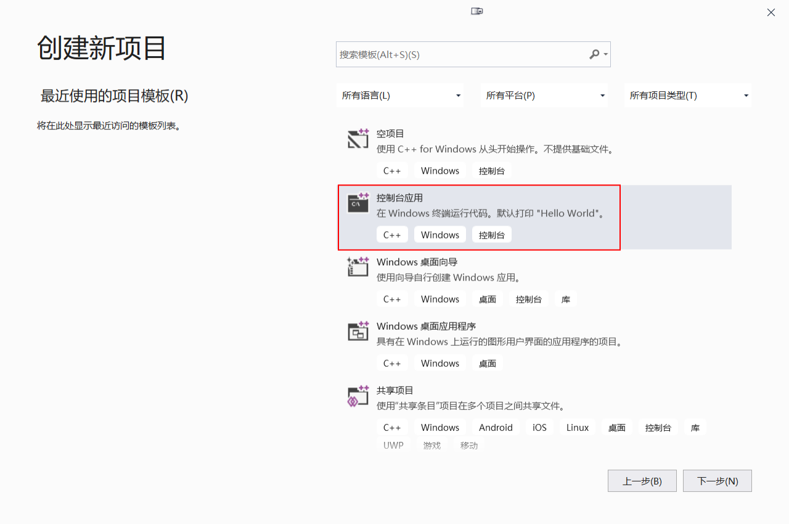Click the Windows 桌面应用程序 template icon
This screenshot has width=789, height=524.
358,331
